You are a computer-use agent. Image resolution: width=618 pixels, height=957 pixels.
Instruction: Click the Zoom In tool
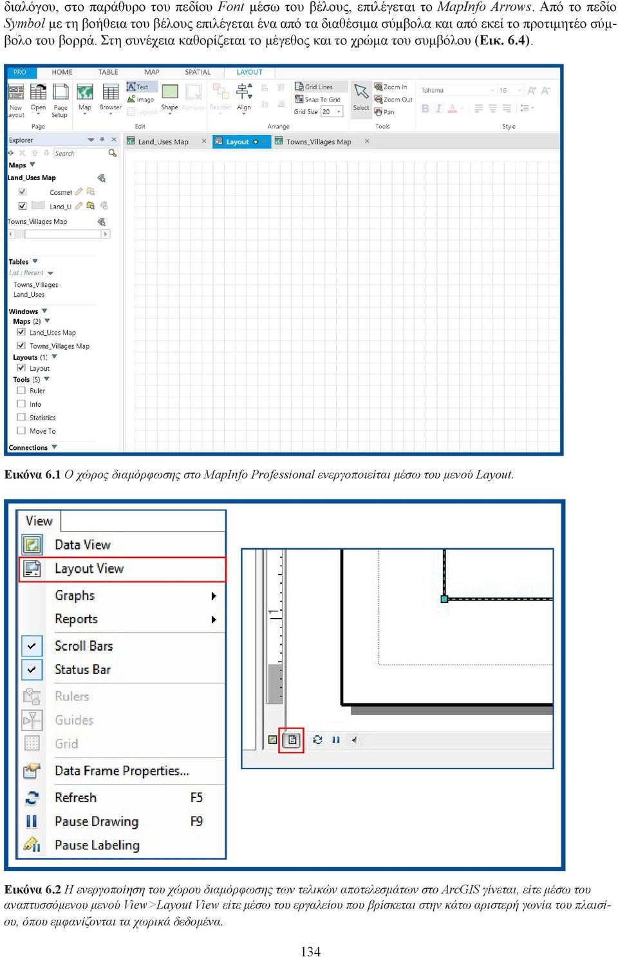coord(391,87)
